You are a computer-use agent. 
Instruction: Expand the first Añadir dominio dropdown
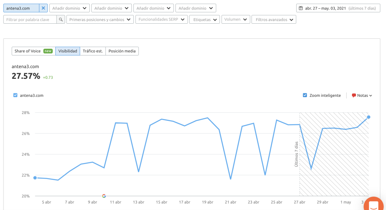[69, 8]
